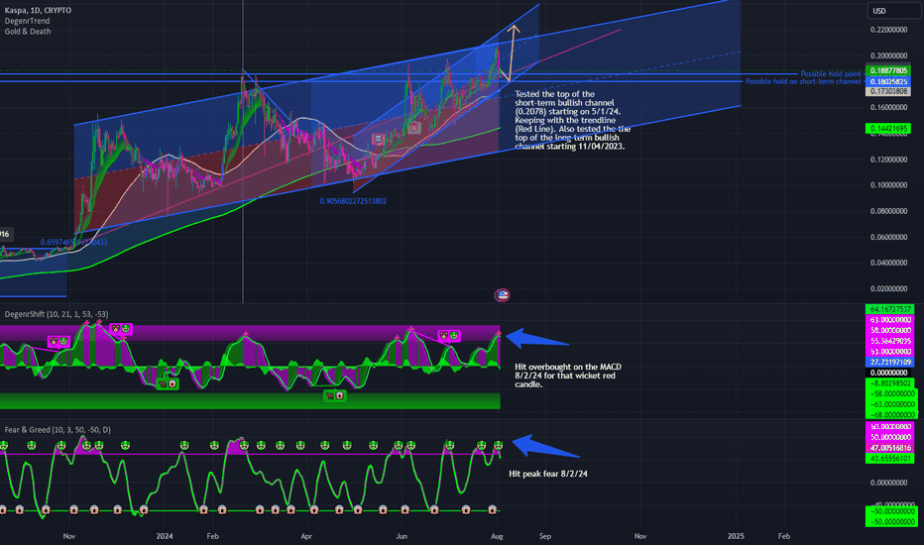924x545 pixels.
Task: Click the 47.00516816 Fear & Greed value
Action: pos(890,448)
